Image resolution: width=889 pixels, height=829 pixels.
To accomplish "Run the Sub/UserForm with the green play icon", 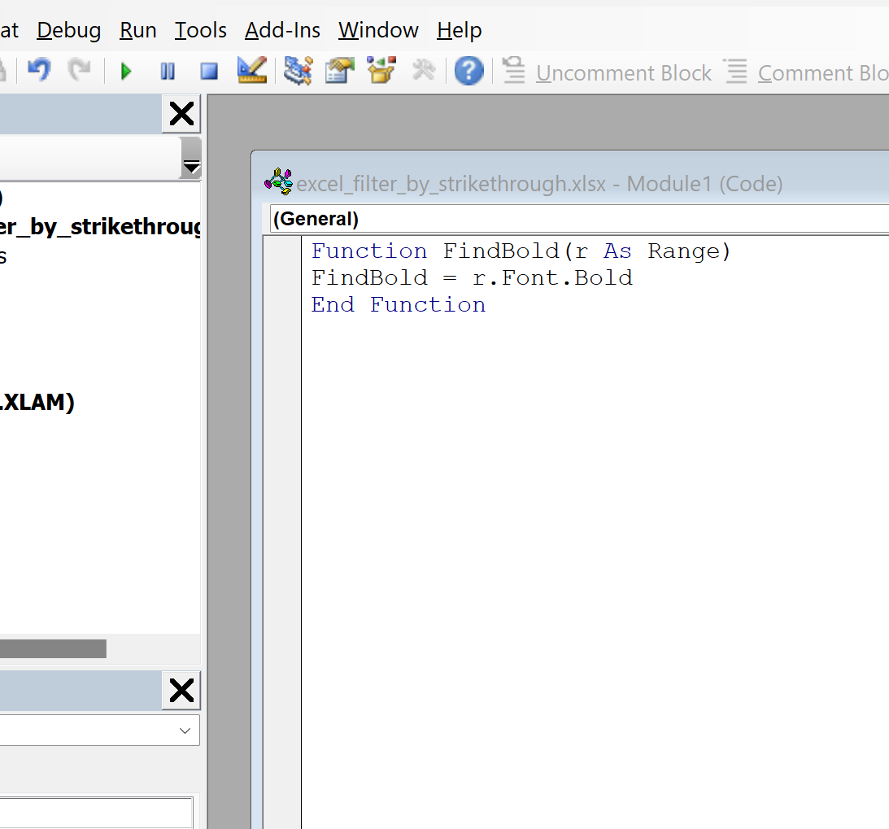I will point(126,72).
